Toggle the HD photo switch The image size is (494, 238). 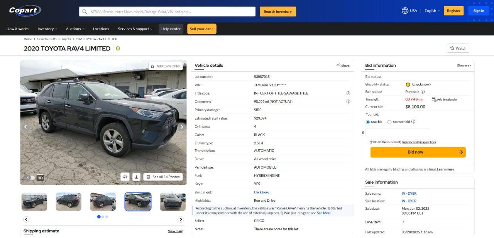click(x=30, y=178)
